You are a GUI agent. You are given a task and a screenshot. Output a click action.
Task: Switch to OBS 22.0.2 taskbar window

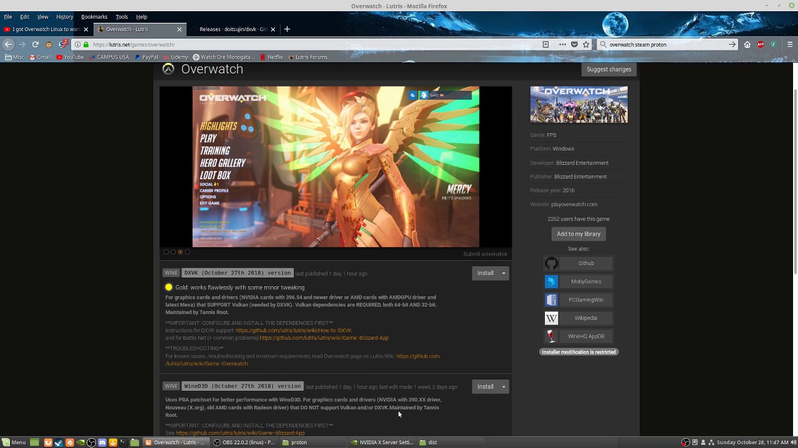244,442
